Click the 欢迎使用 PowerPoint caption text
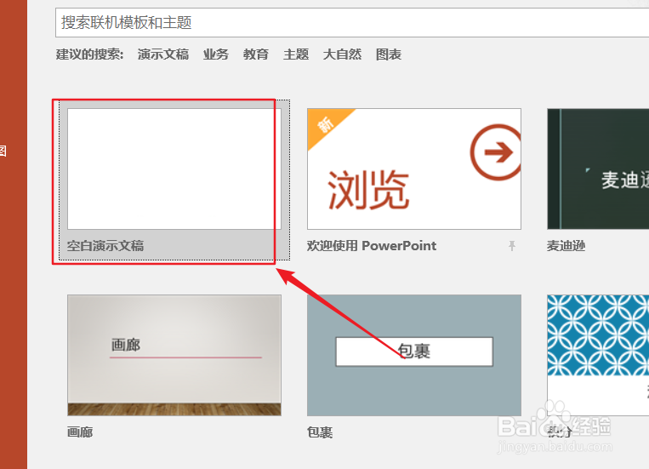 click(372, 246)
